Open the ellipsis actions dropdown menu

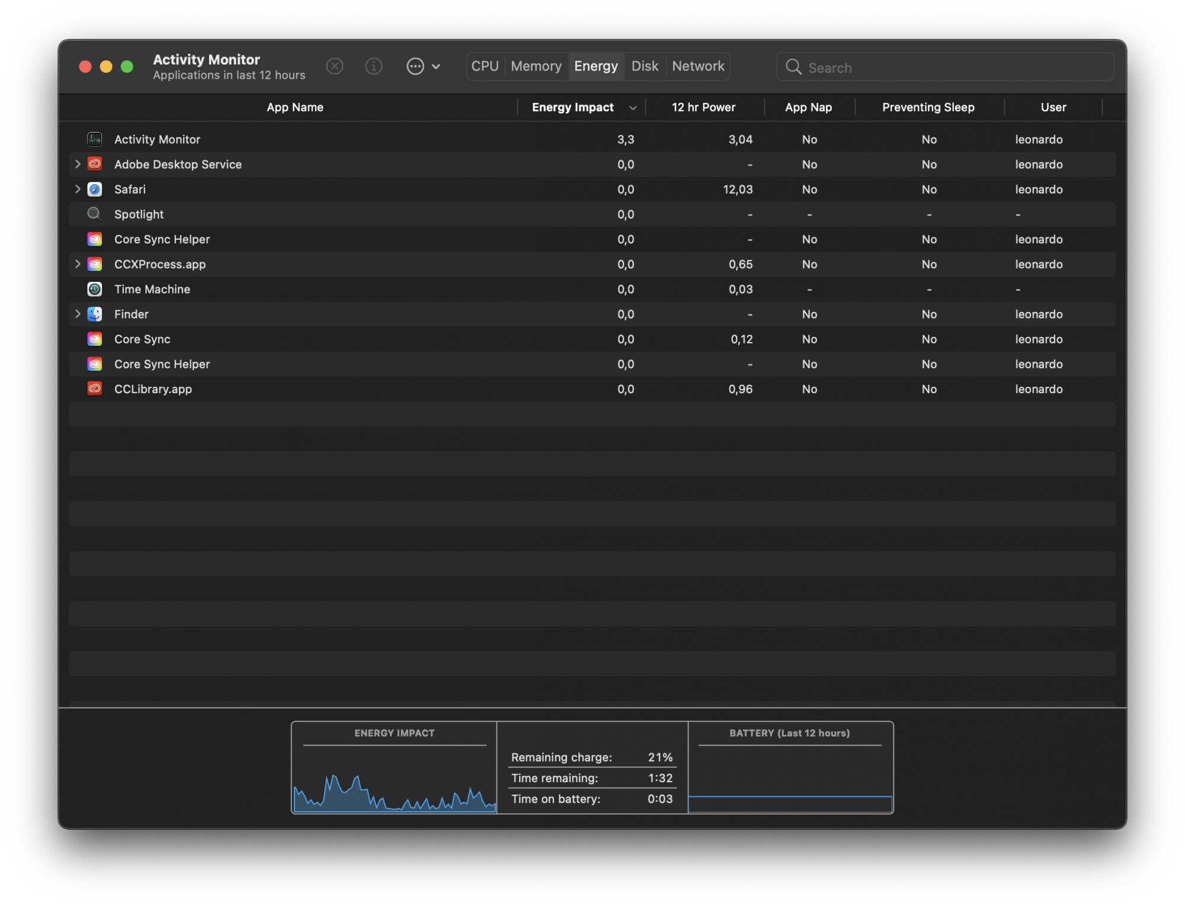click(x=423, y=66)
